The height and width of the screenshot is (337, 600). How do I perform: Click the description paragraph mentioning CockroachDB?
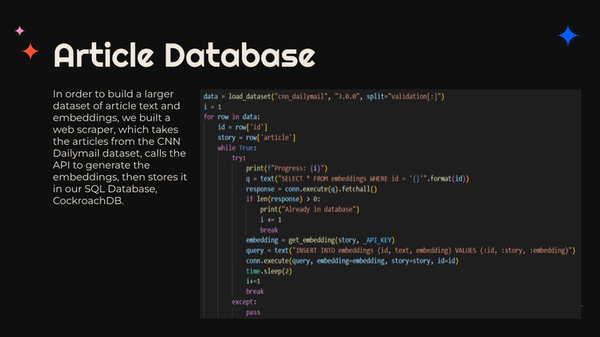click(x=120, y=147)
